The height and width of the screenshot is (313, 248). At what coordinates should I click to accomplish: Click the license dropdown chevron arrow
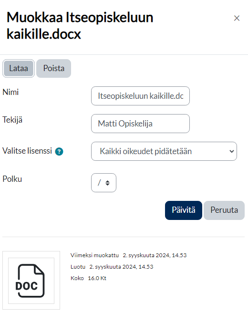[x=232, y=151]
